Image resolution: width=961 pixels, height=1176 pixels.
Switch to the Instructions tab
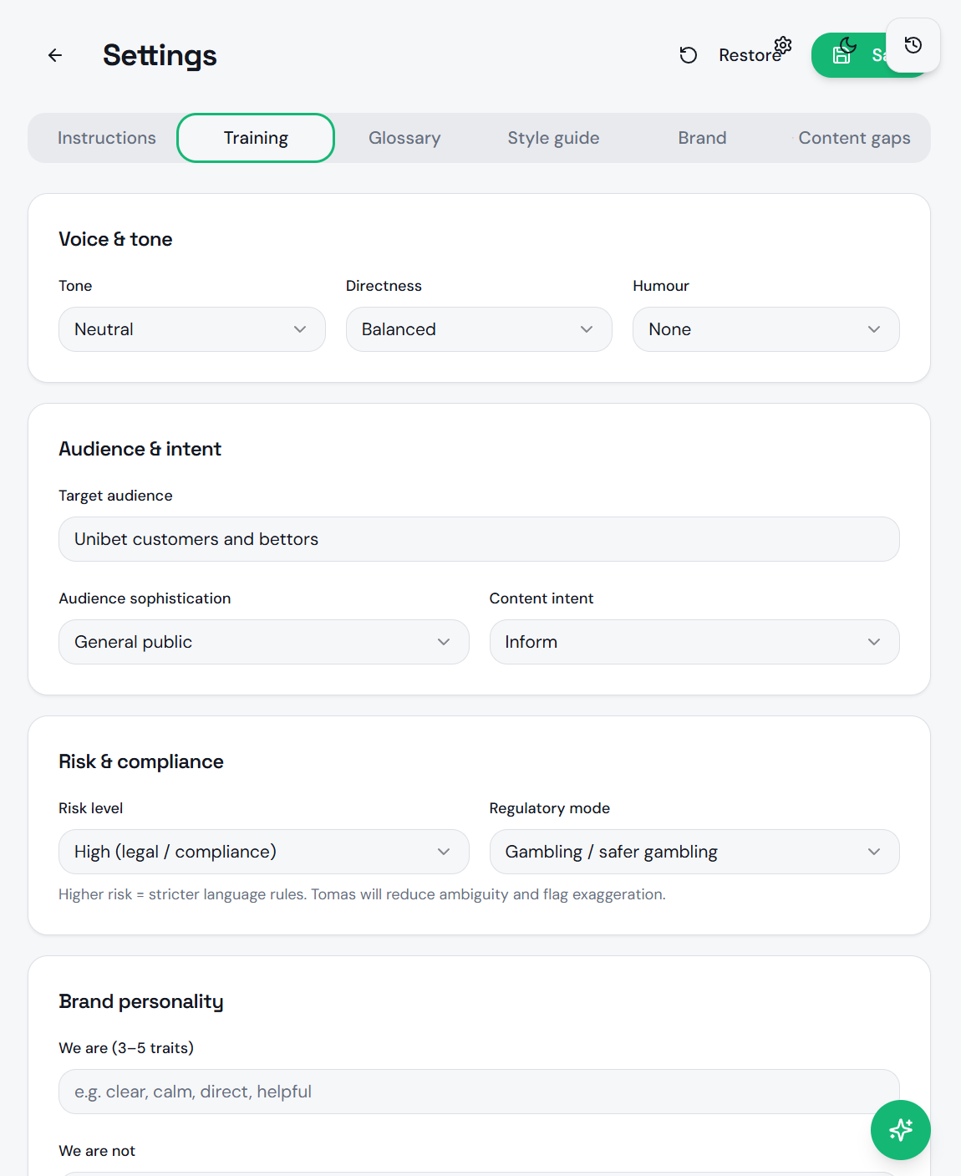coord(107,138)
